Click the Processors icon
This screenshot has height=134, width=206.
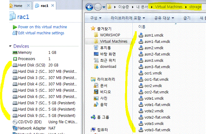15,59
